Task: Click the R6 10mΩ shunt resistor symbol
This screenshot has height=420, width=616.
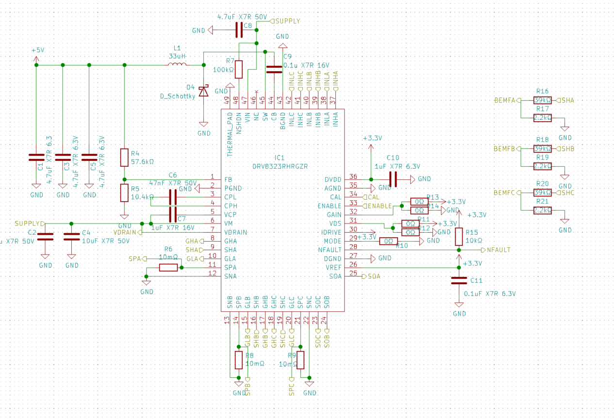Action: coord(168,267)
